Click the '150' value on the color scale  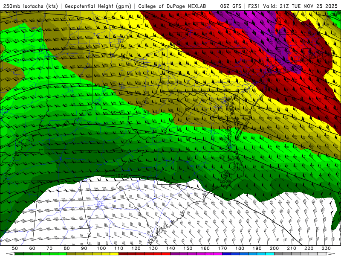click(x=188, y=248)
